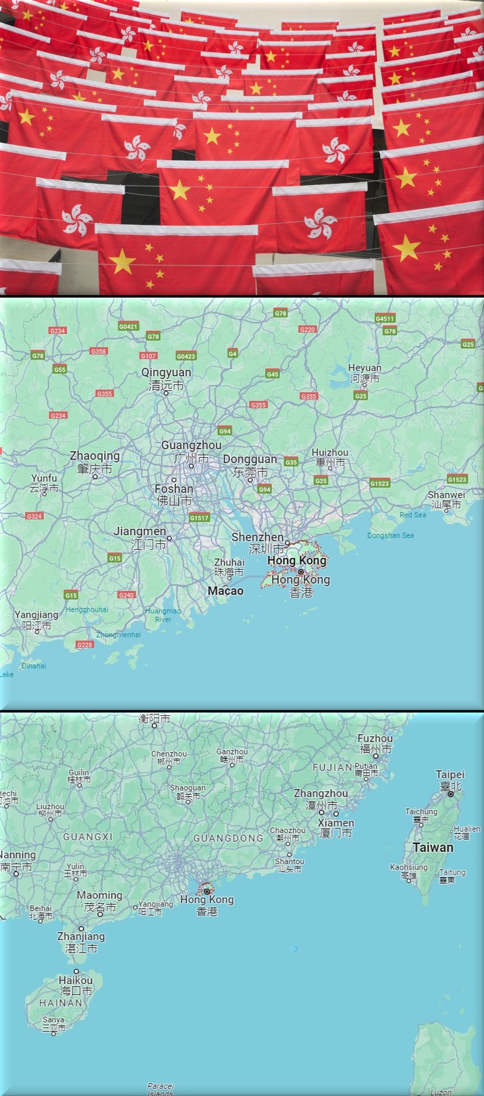Open the Macao place label
Image resolution: width=484 pixels, height=1096 pixels.
point(225,591)
